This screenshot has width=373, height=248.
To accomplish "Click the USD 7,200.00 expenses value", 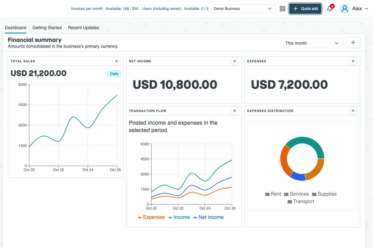I will click(289, 85).
